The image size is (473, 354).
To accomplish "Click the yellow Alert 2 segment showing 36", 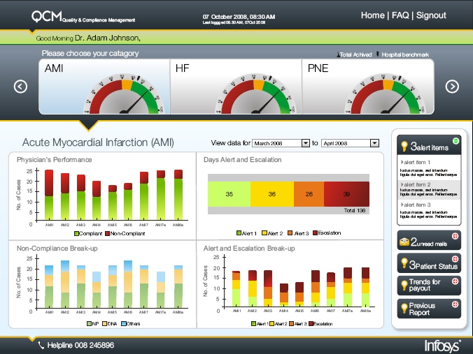I will pyautogui.click(x=272, y=194).
